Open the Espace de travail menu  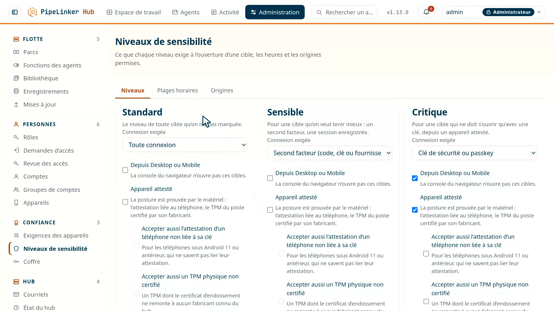tap(134, 12)
